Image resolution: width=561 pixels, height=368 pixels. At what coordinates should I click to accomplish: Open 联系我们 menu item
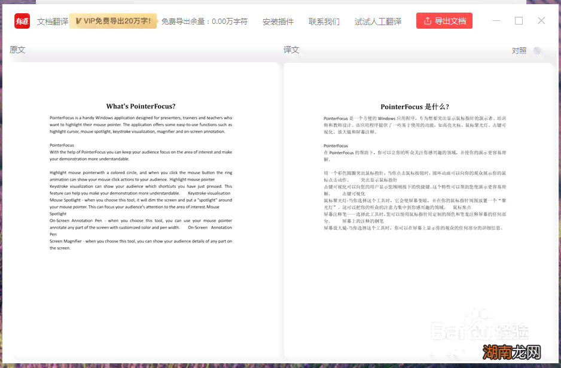[x=324, y=22]
